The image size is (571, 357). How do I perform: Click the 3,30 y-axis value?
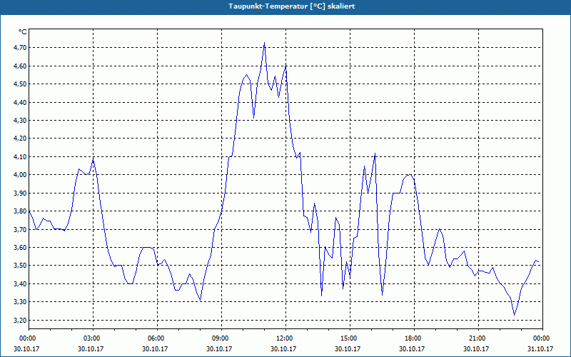tap(20, 302)
